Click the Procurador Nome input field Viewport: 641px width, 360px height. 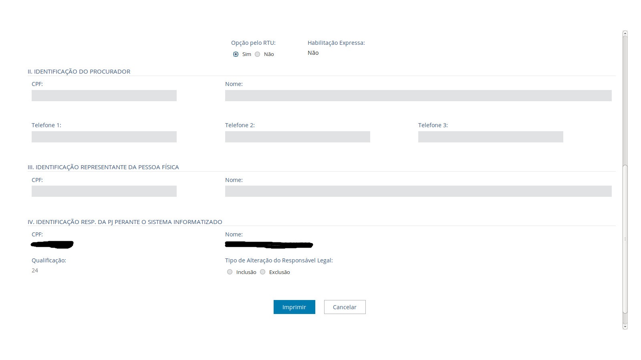418,96
